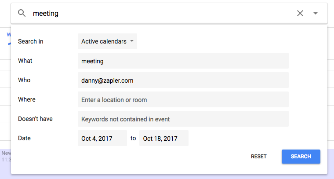Click the blue SEARCH button
Viewport: 334px width, 179px height.
(x=301, y=157)
